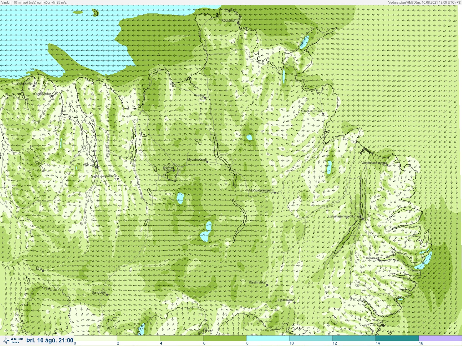Click the 'Möðrudalsöræfi II' station label
This screenshot has width=462, height=346.
[262, 190]
